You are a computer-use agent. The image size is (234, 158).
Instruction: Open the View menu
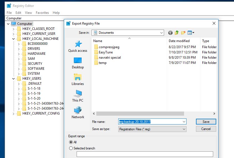coord(28,13)
